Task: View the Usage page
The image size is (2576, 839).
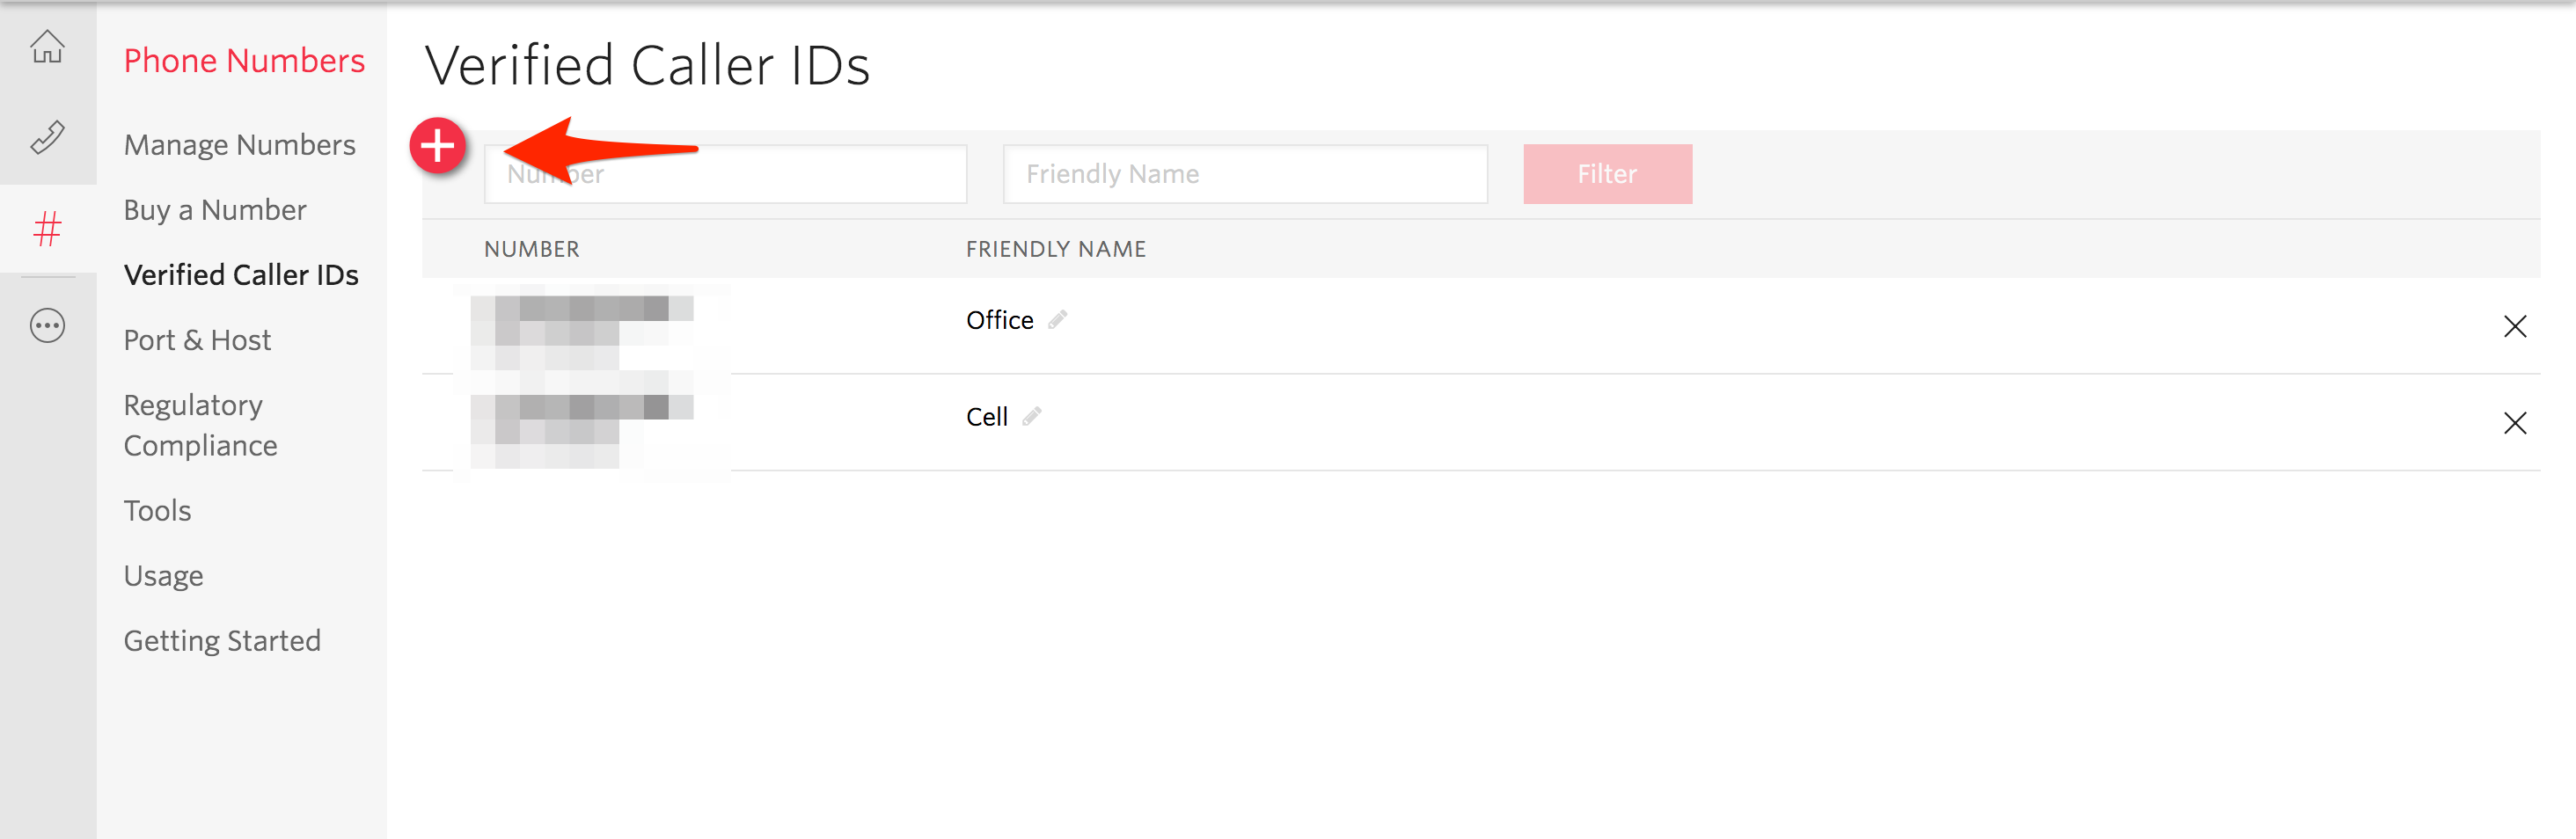Action: point(163,576)
